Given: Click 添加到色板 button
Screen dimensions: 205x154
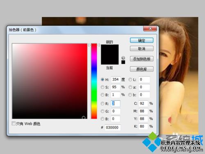Looking at the screenshot, I should (141, 59).
